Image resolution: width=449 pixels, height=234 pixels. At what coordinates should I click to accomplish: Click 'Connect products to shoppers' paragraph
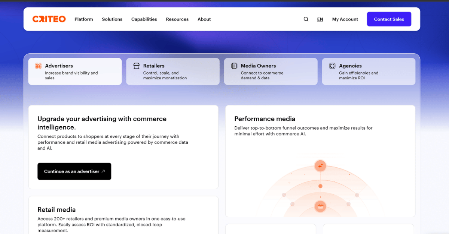113,142
